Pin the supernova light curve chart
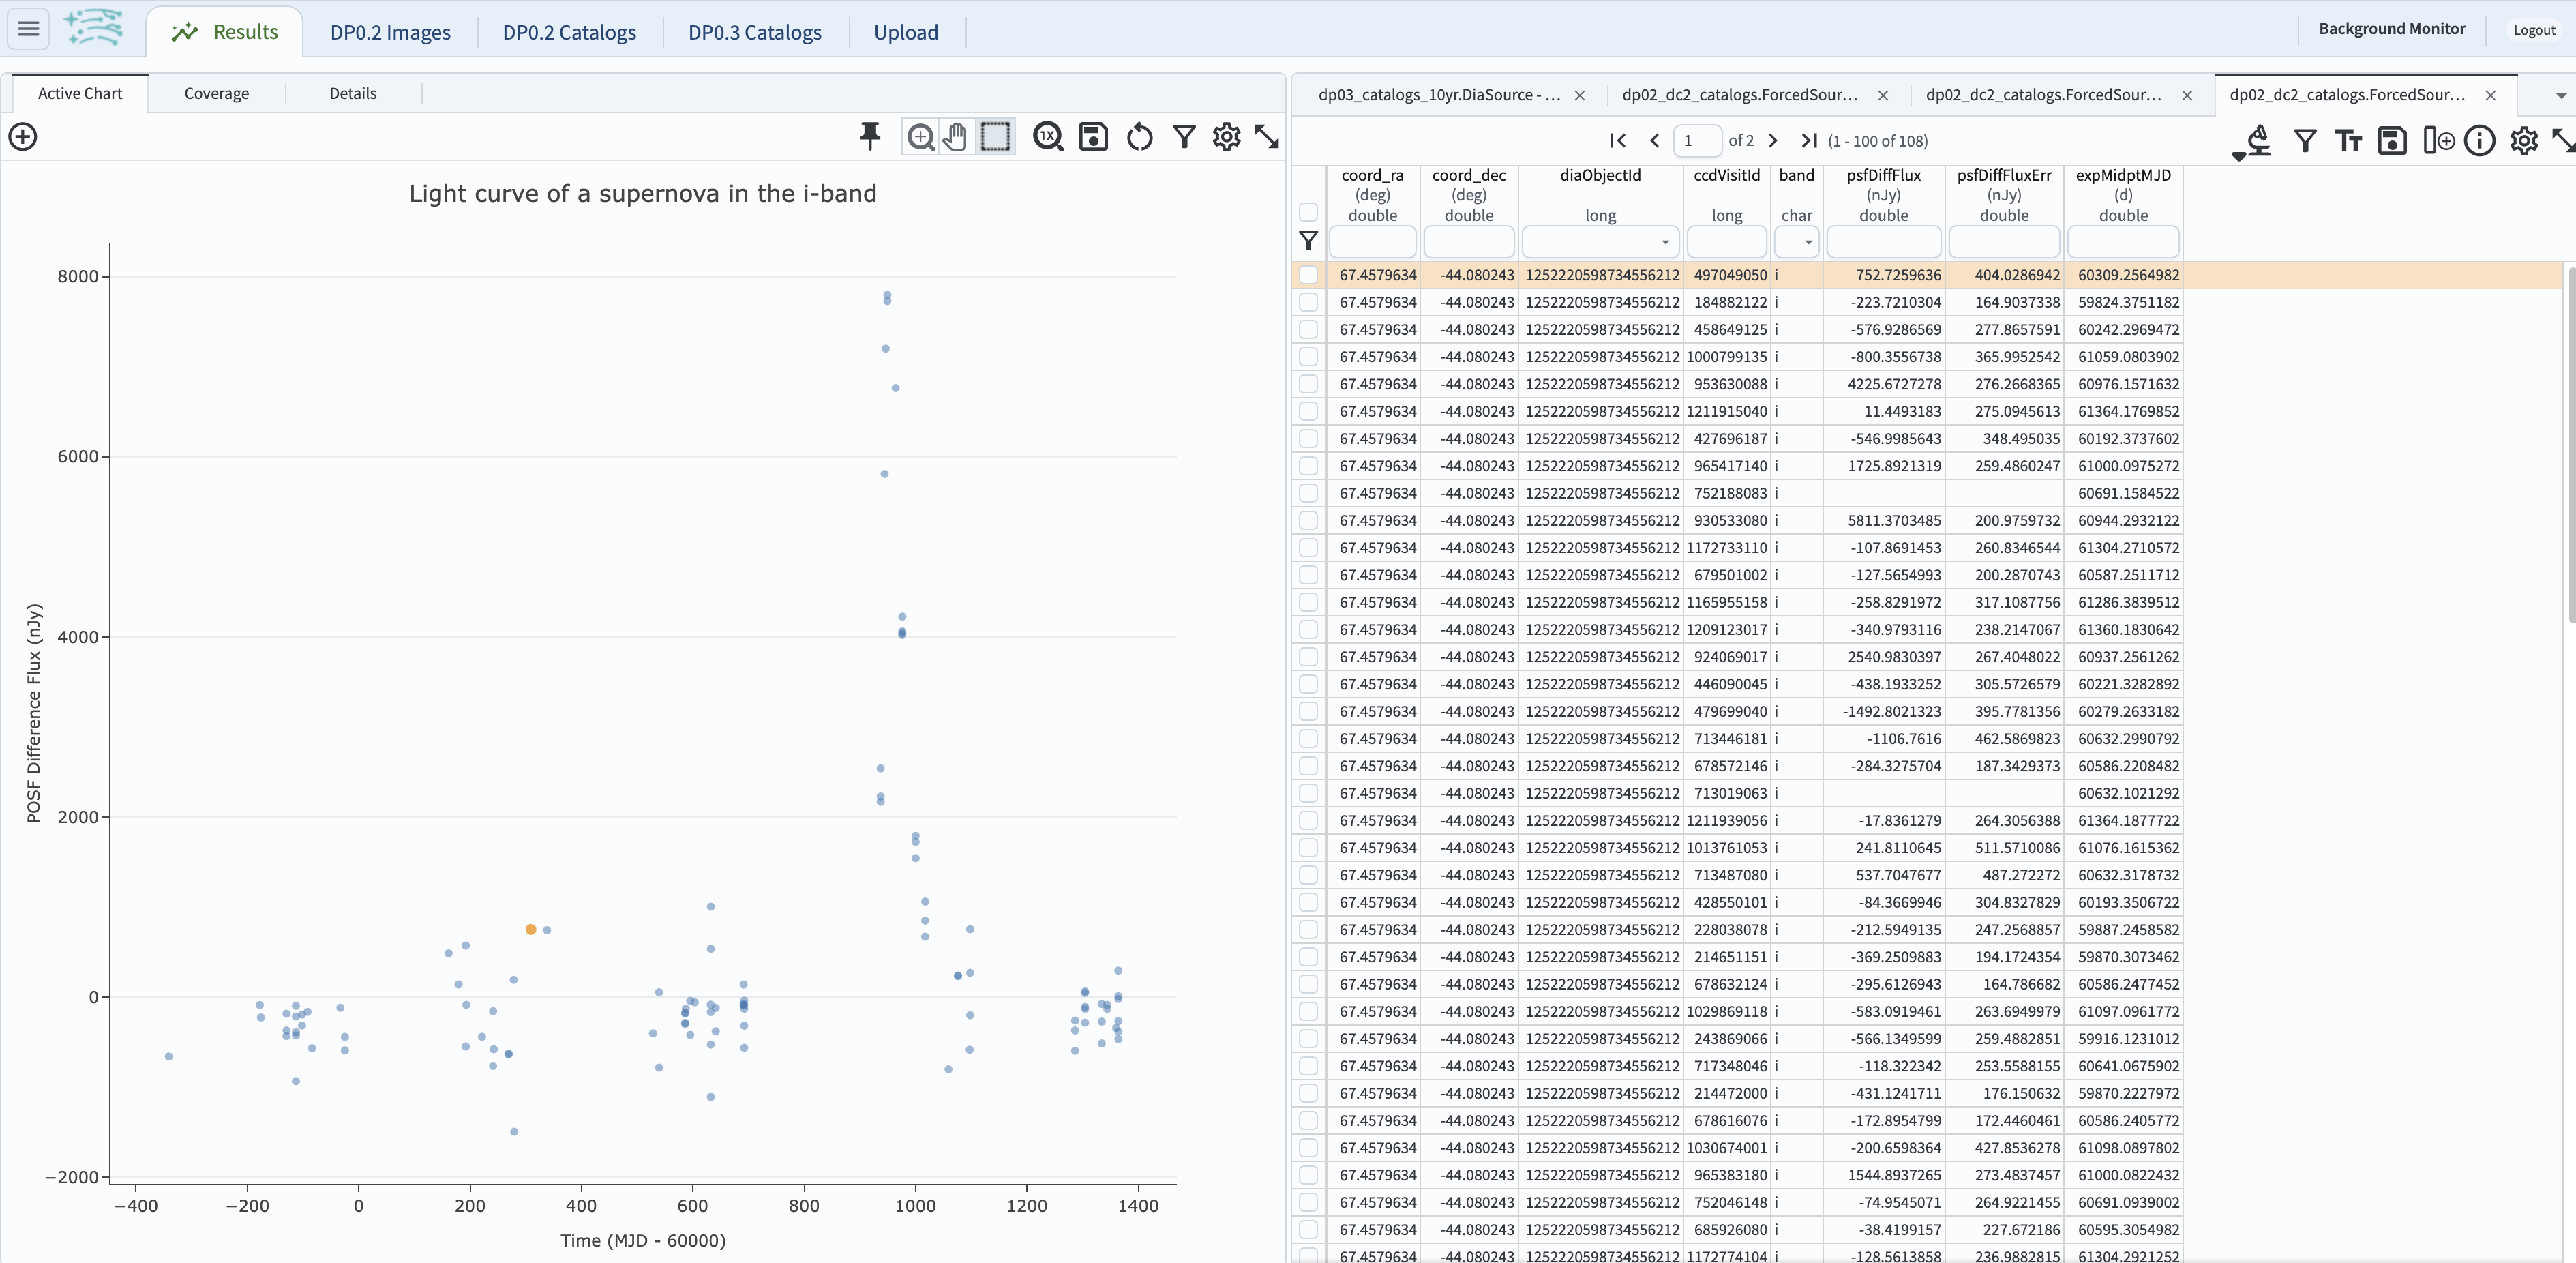 tap(870, 137)
